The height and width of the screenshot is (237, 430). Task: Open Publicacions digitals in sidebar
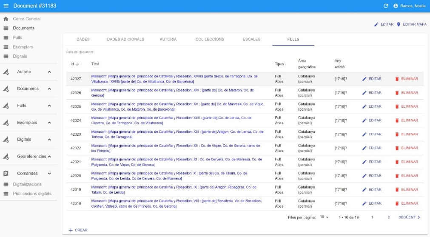[x=32, y=194]
